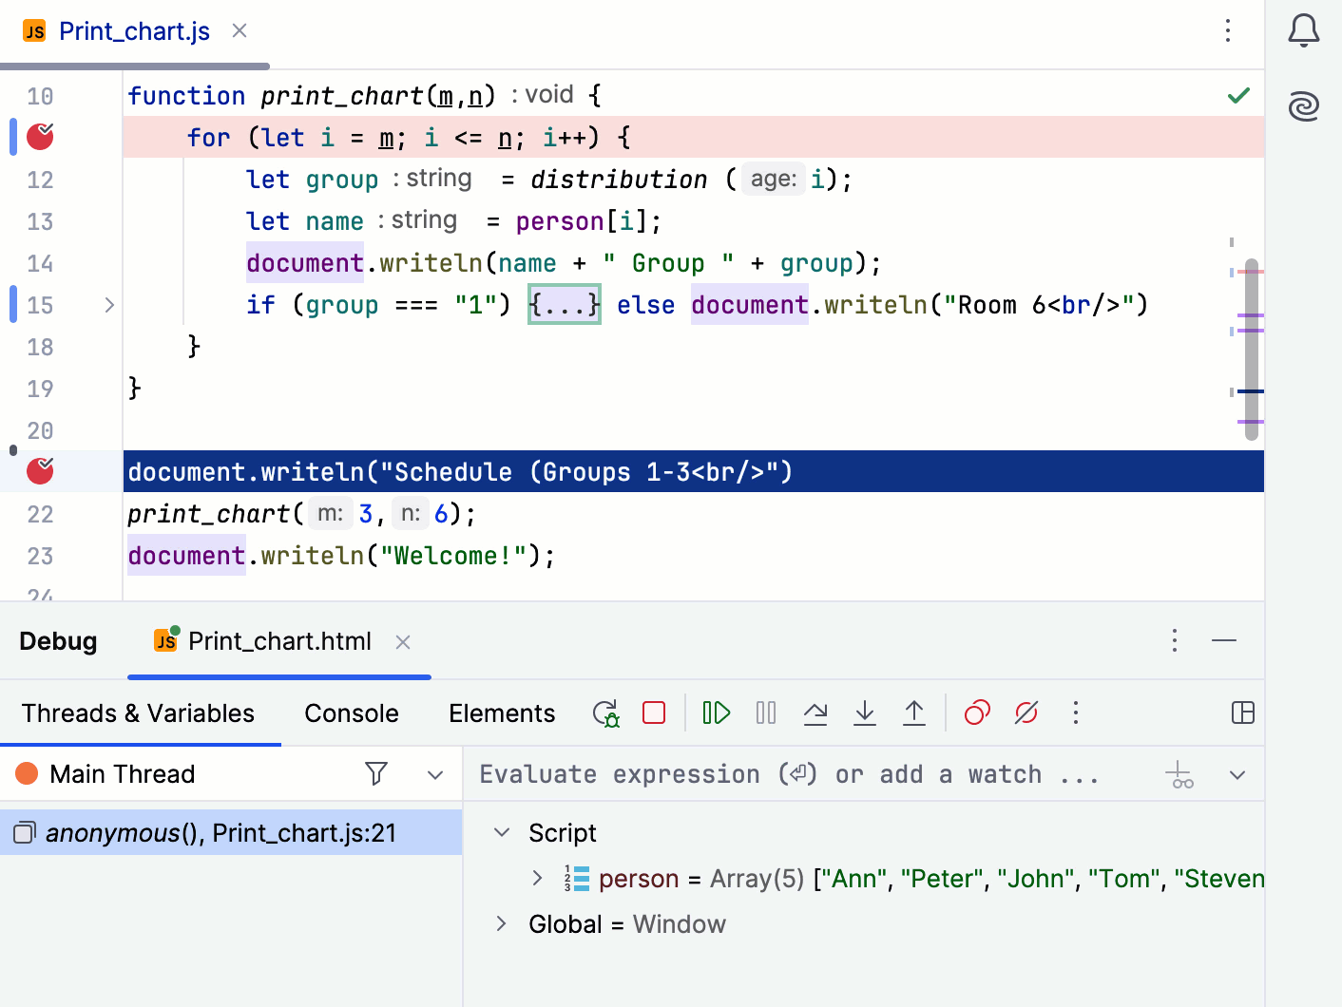Add a new watch expression
1342x1007 pixels.
[1179, 774]
